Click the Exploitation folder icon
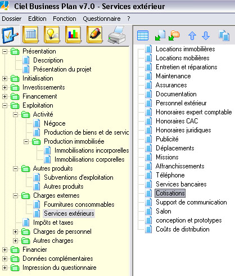Screen dimensions: 235x276 (x=15, y=105)
